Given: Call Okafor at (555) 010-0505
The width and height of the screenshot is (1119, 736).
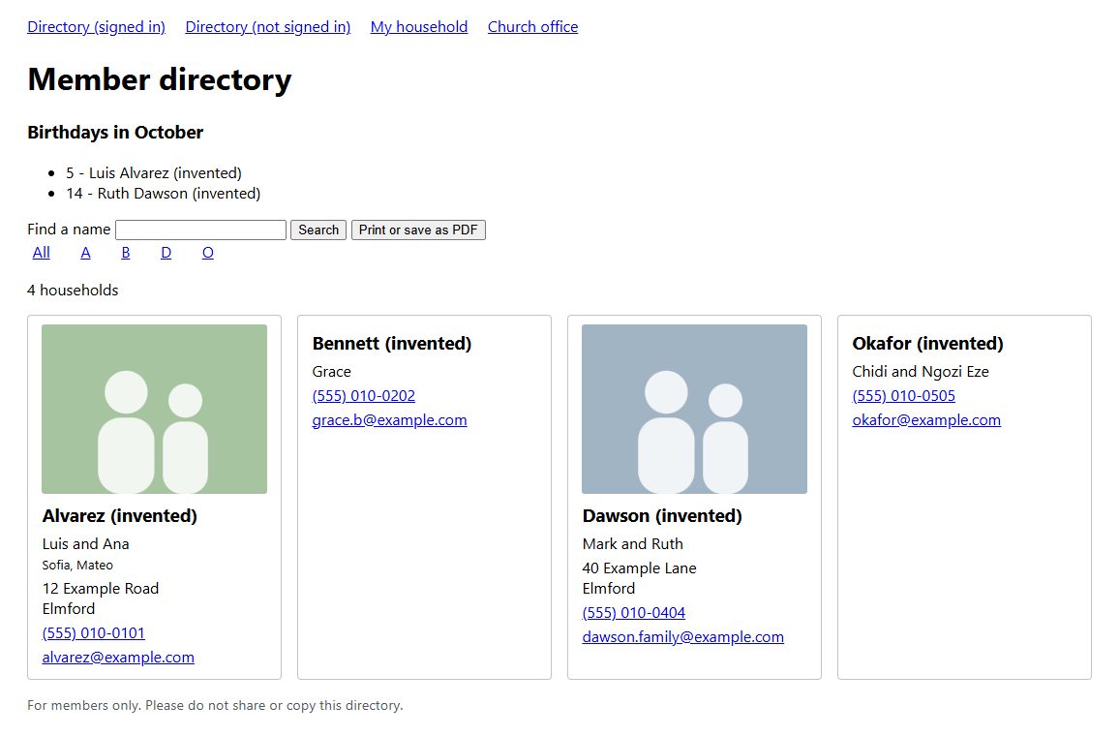Looking at the screenshot, I should [903, 396].
